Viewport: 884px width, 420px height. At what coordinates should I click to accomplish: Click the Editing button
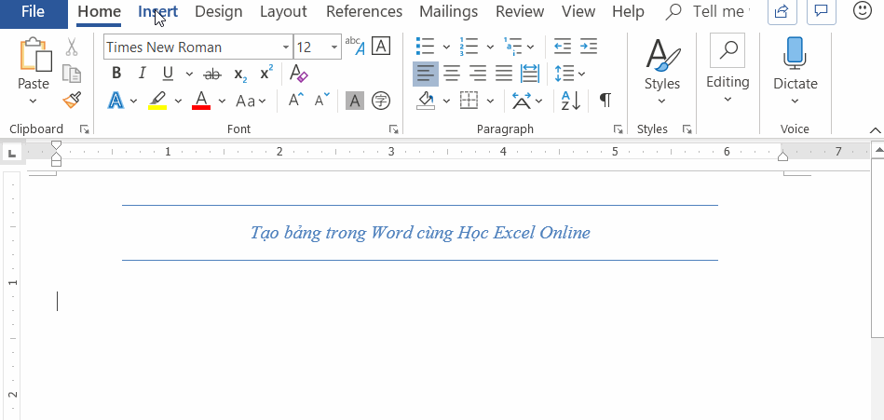[728, 65]
